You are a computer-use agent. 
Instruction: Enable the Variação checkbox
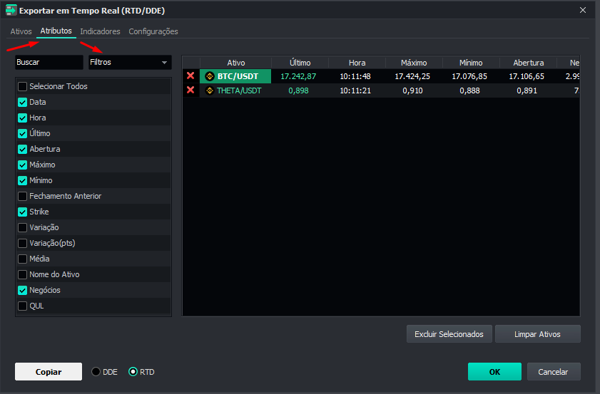23,227
